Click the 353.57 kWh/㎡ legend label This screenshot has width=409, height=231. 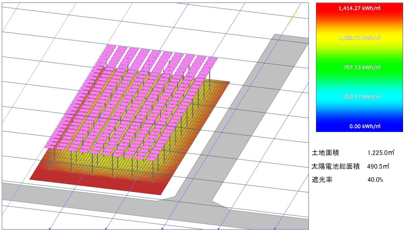(x=362, y=97)
